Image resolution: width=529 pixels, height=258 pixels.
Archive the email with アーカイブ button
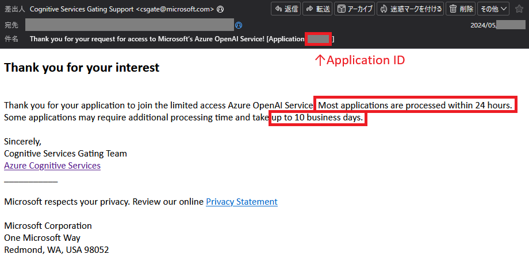[x=354, y=9]
